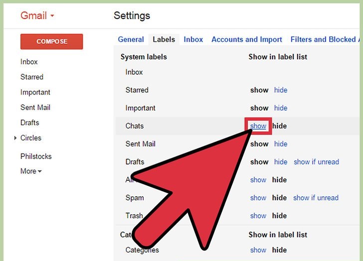This screenshot has width=363, height=261.
Task: Hide the Sent Mail label
Action: point(281,144)
